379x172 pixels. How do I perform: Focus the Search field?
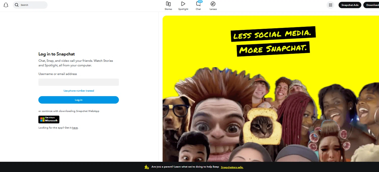[30, 5]
